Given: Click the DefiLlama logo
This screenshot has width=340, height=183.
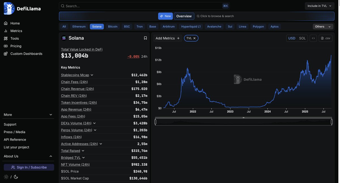Looking at the screenshot, I should pyautogui.click(x=22, y=8).
